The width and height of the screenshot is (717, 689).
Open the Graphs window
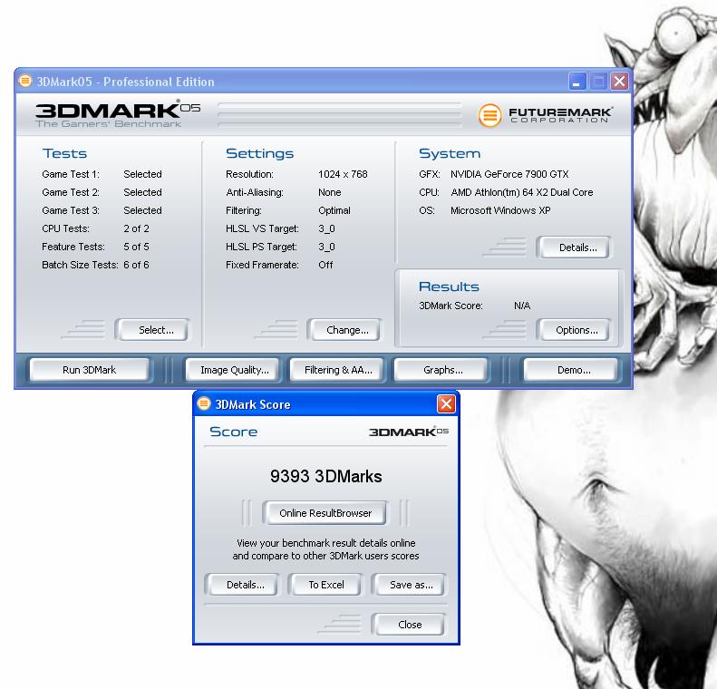pyautogui.click(x=442, y=370)
